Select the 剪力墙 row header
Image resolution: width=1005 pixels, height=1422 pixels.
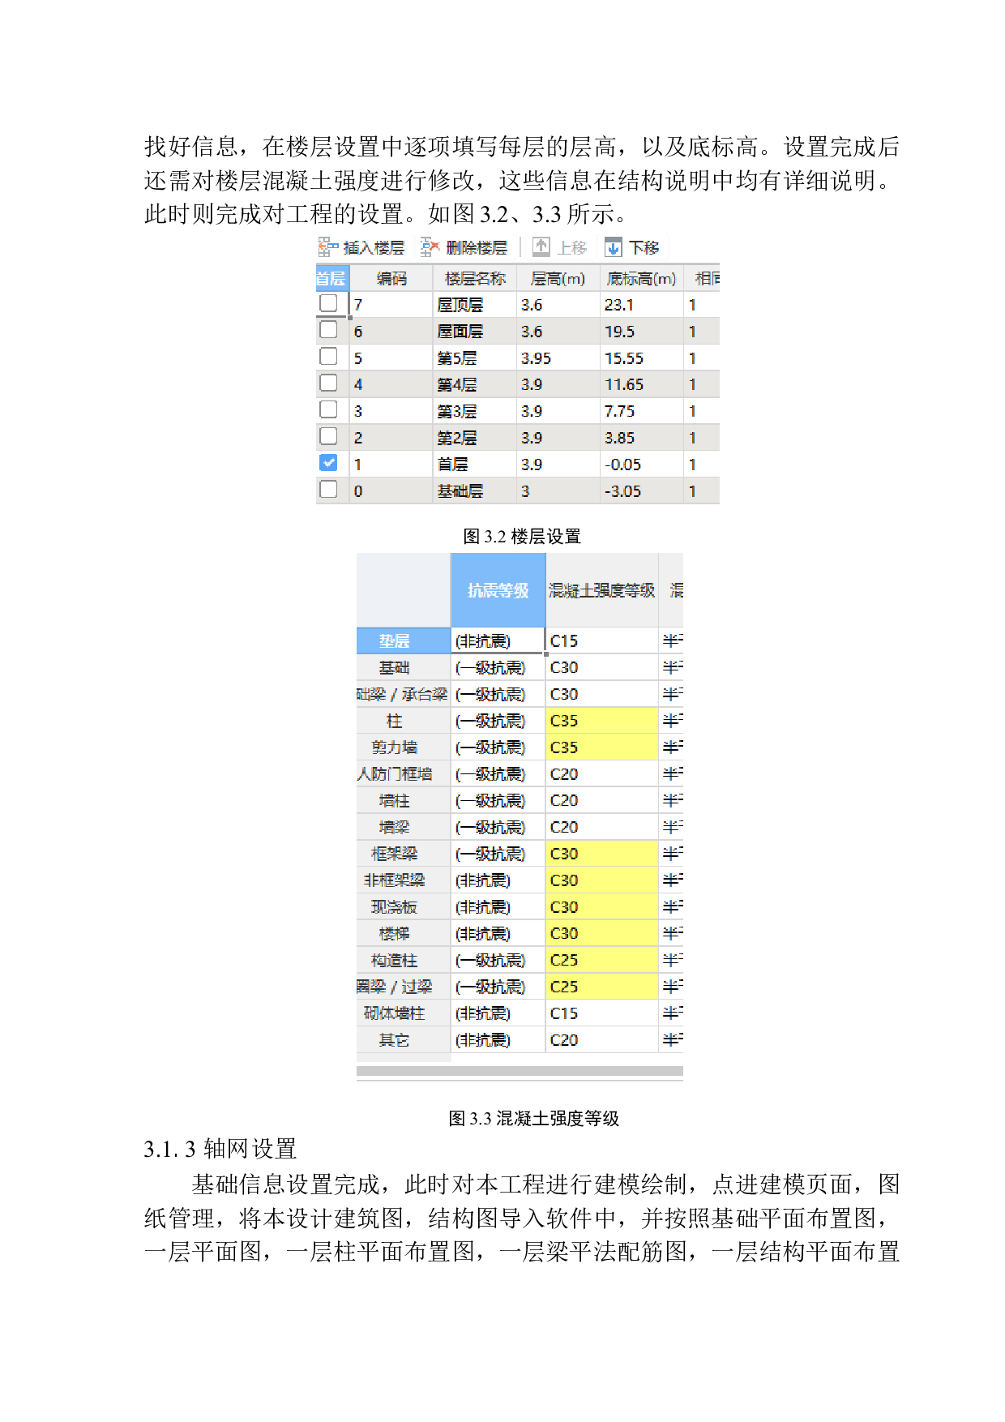(403, 747)
